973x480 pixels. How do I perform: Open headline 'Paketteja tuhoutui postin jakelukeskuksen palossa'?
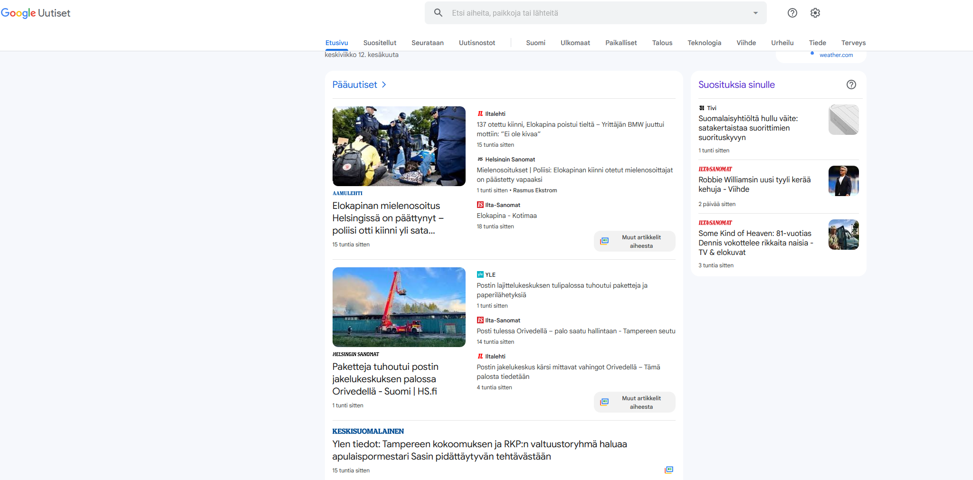[385, 379]
